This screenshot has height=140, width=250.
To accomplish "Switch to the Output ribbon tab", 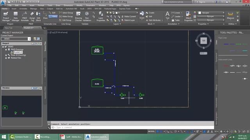I will (50, 9).
